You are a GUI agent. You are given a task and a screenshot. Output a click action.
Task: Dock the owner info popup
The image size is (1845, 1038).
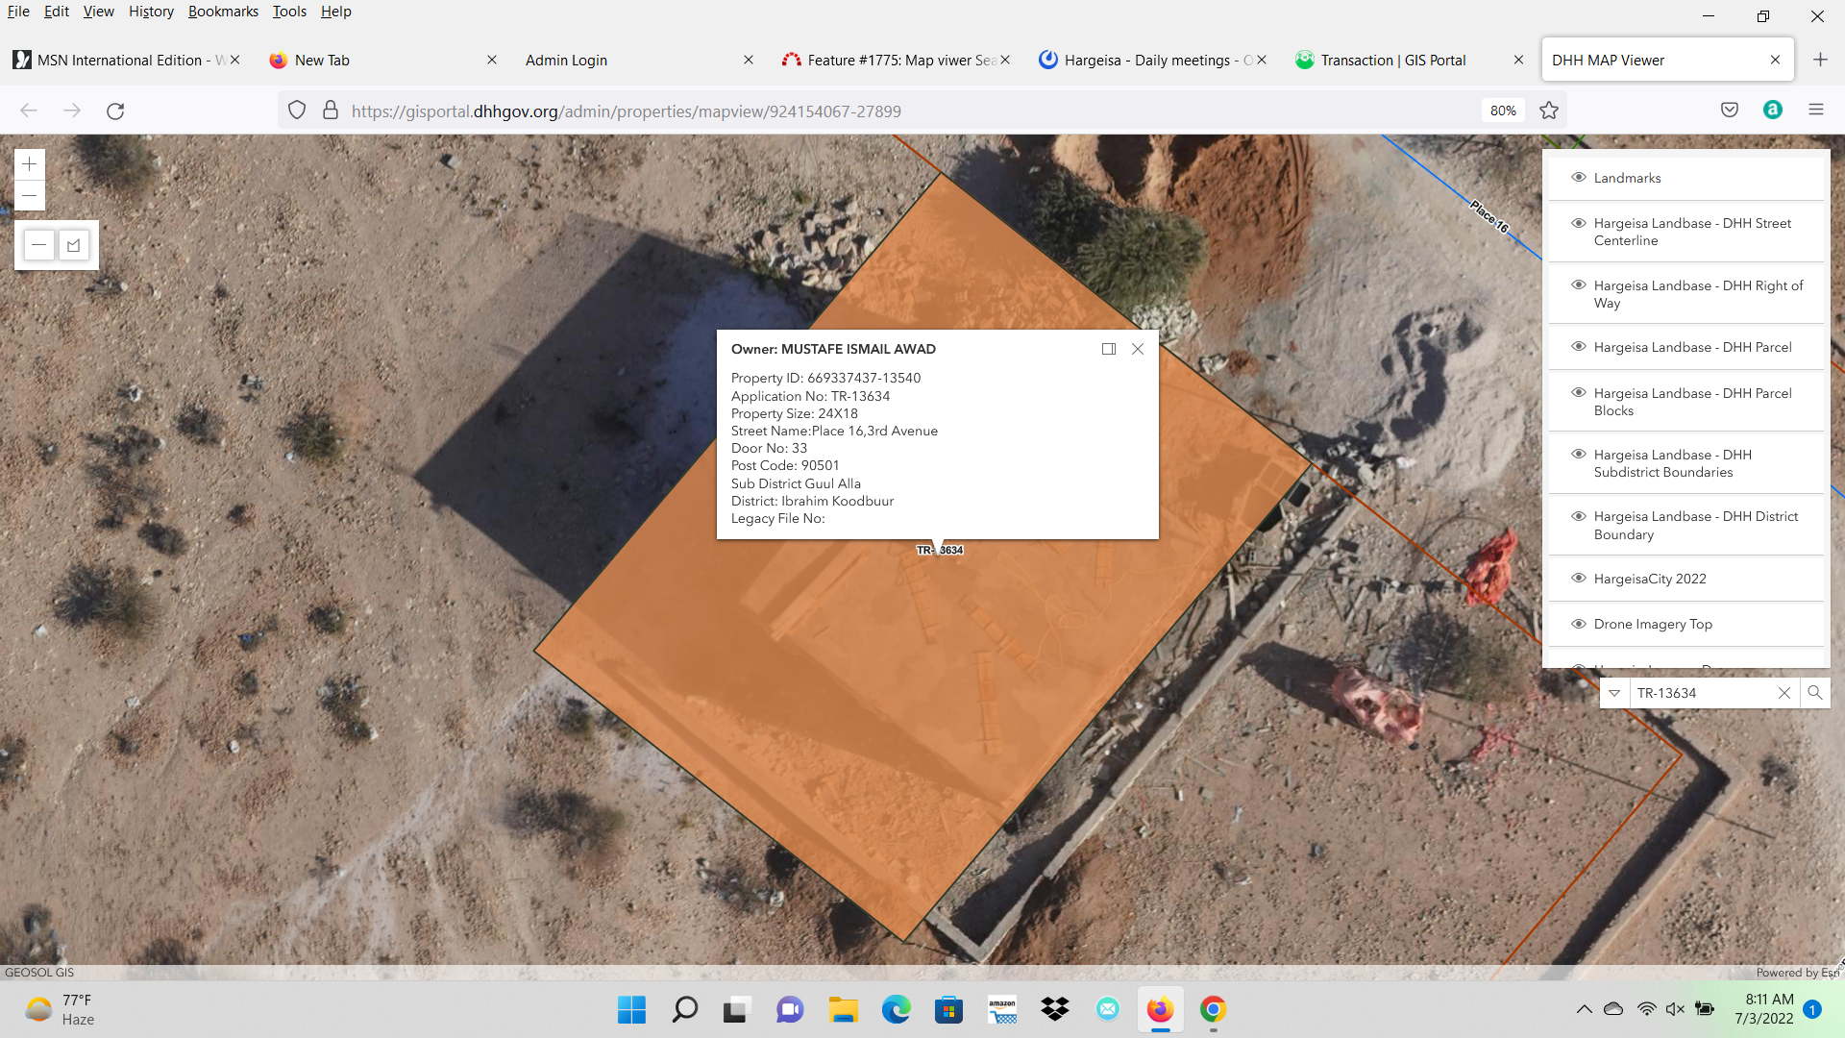click(1109, 349)
